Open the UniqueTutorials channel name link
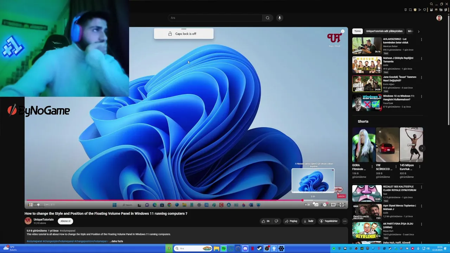Screen dimensions: 450x253 pyautogui.click(x=44, y=220)
